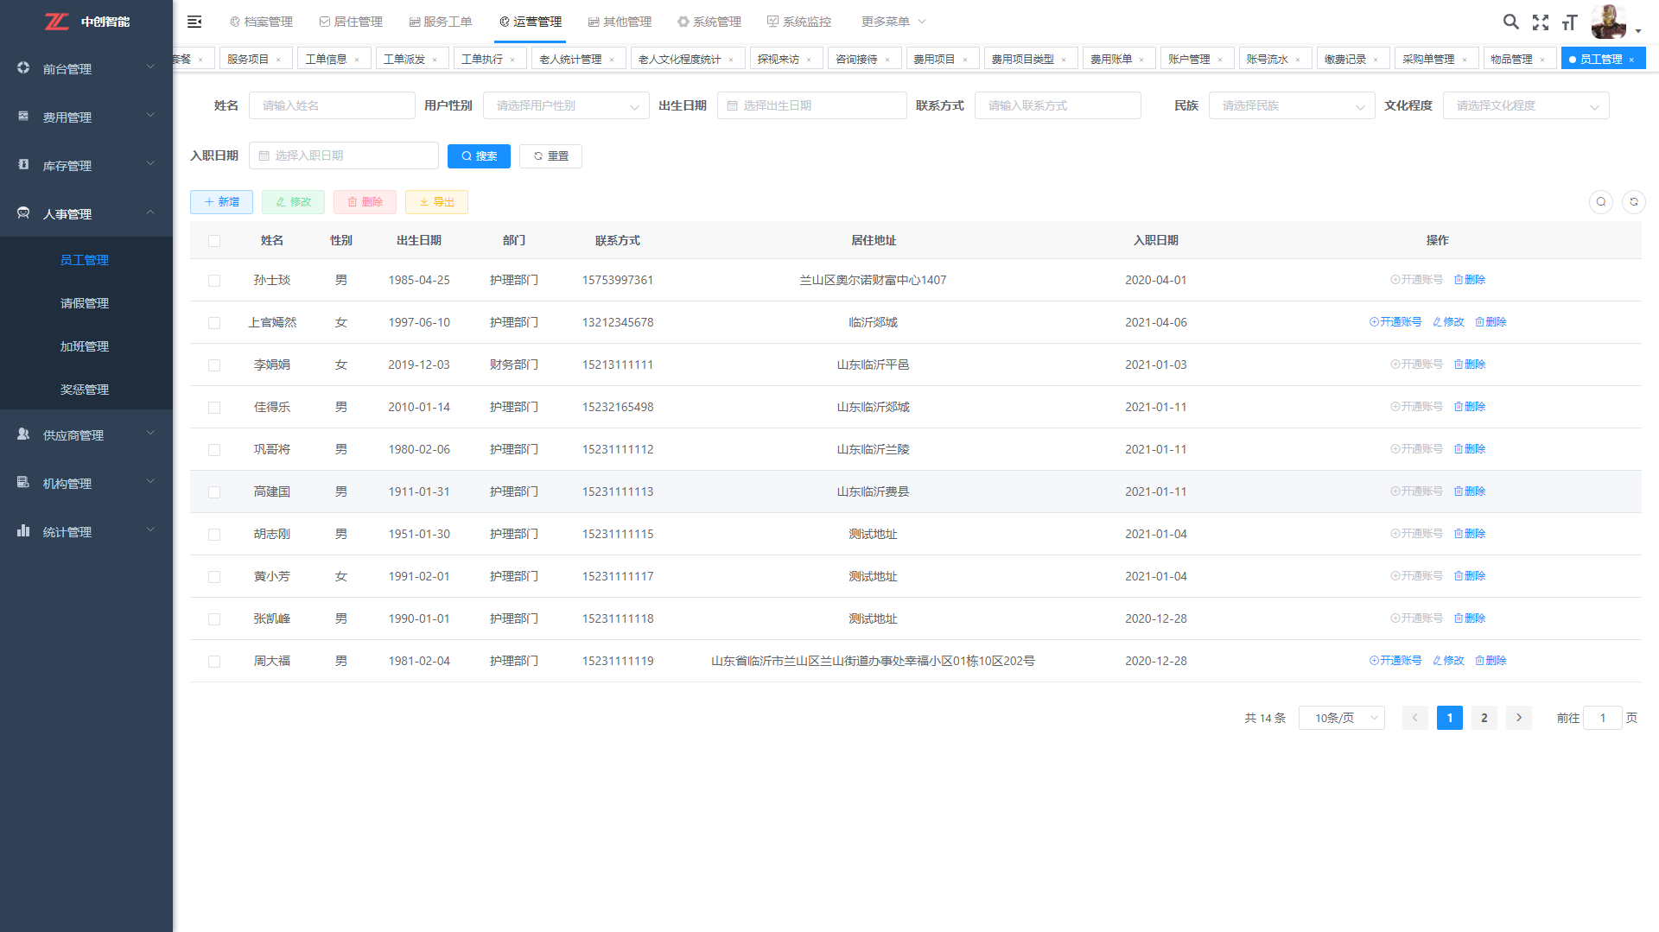
Task: Click the blue 搜索 button
Action: tap(479, 156)
